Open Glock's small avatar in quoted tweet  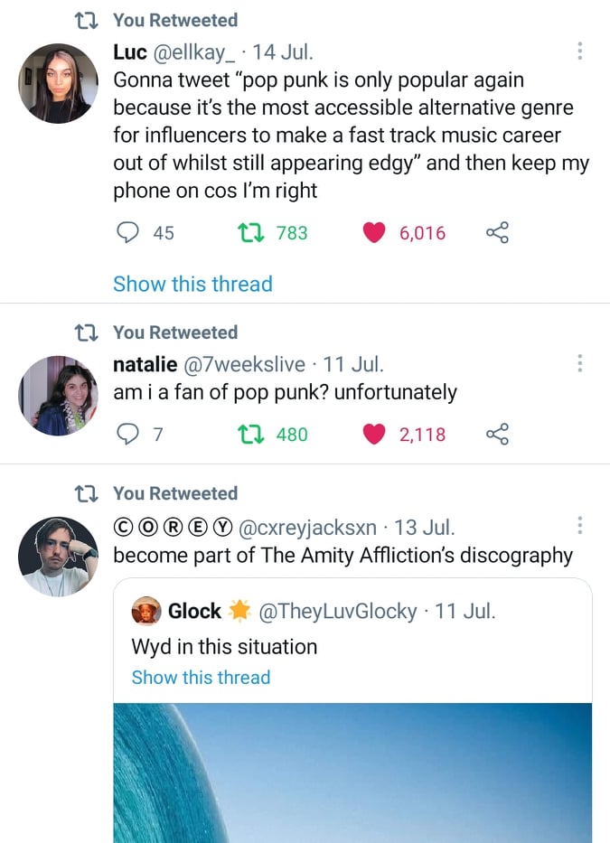pyautogui.click(x=146, y=612)
